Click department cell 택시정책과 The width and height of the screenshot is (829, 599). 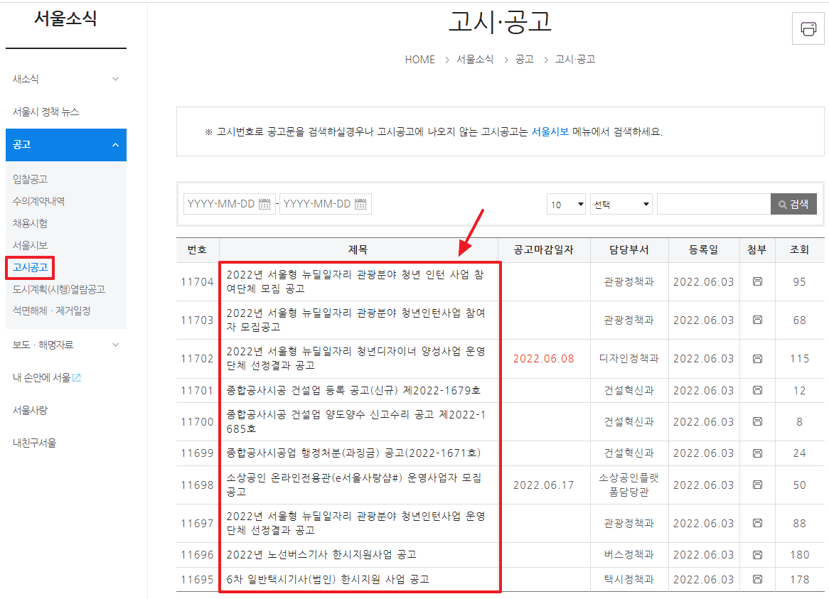coord(629,579)
